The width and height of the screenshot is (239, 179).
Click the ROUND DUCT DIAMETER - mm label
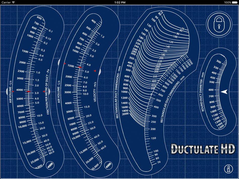pos(203,92)
